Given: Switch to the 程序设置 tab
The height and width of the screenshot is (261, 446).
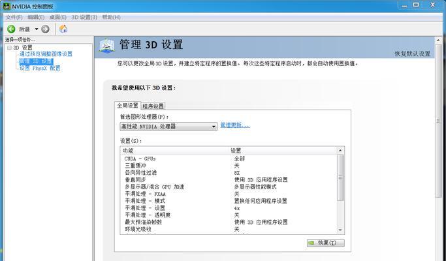Looking at the screenshot, I should tap(153, 106).
